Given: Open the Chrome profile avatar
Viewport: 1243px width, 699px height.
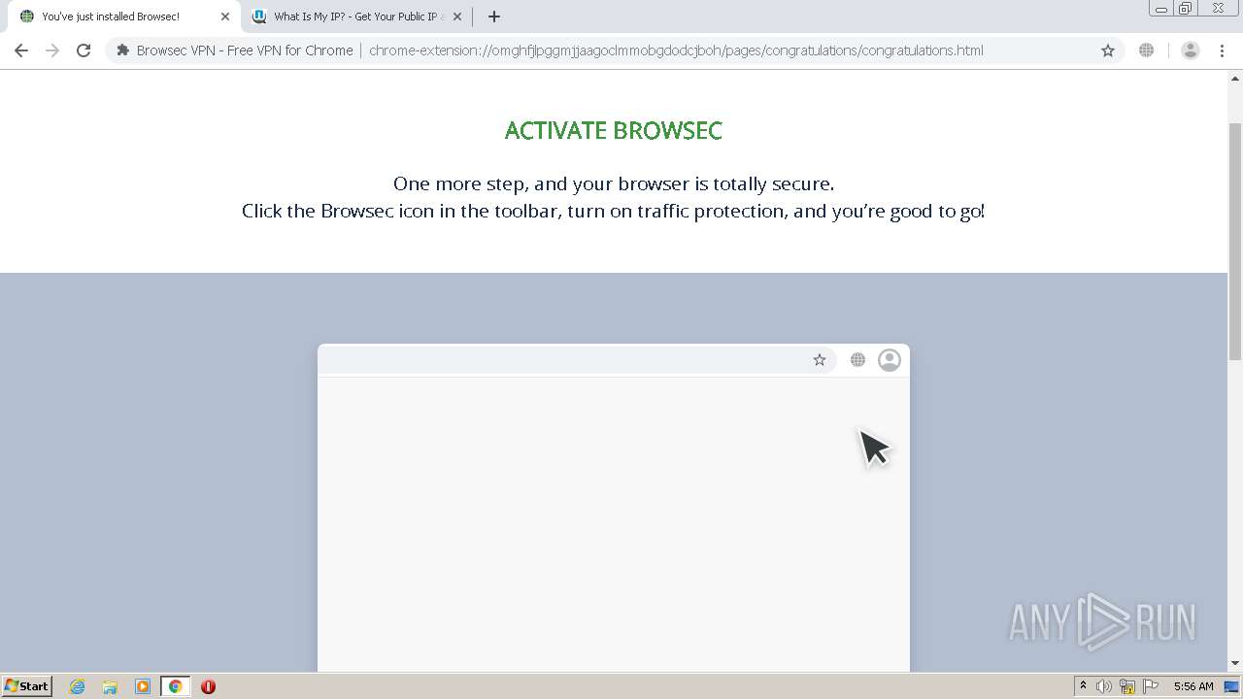Looking at the screenshot, I should point(1190,50).
